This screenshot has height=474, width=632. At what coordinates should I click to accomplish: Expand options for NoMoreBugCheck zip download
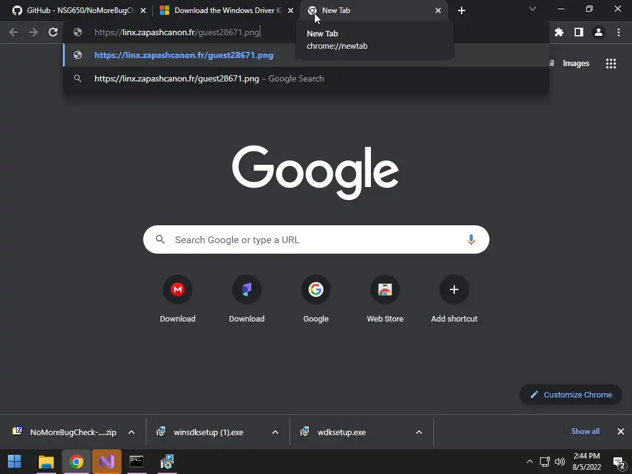coord(131,432)
